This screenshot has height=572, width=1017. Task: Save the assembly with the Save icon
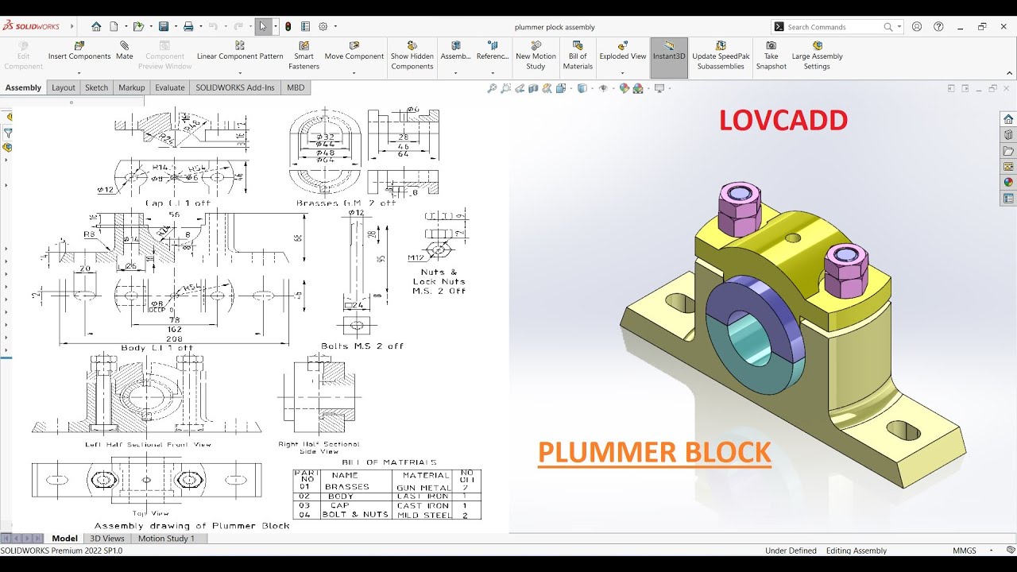(x=164, y=26)
